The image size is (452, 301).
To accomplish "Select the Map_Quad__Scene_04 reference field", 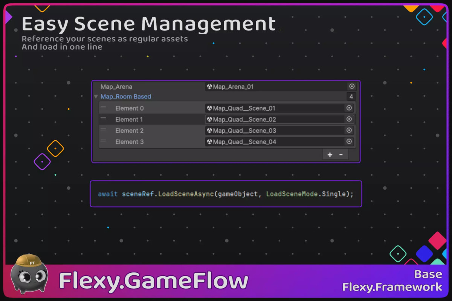I will (279, 142).
